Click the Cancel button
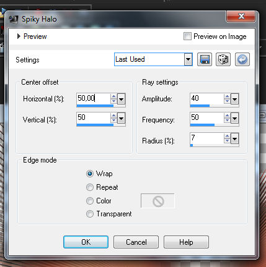266x267 pixels. click(x=136, y=242)
